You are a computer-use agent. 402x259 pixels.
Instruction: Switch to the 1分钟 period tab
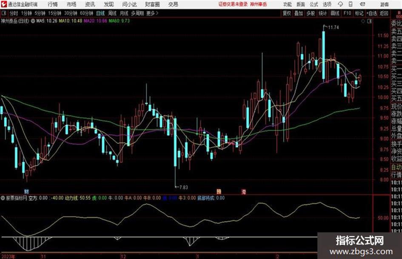click(x=26, y=13)
